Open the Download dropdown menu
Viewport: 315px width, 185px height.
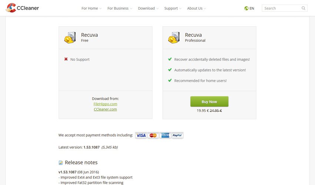tap(148, 8)
